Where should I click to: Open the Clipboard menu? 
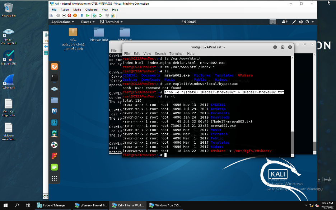pos(91,10)
